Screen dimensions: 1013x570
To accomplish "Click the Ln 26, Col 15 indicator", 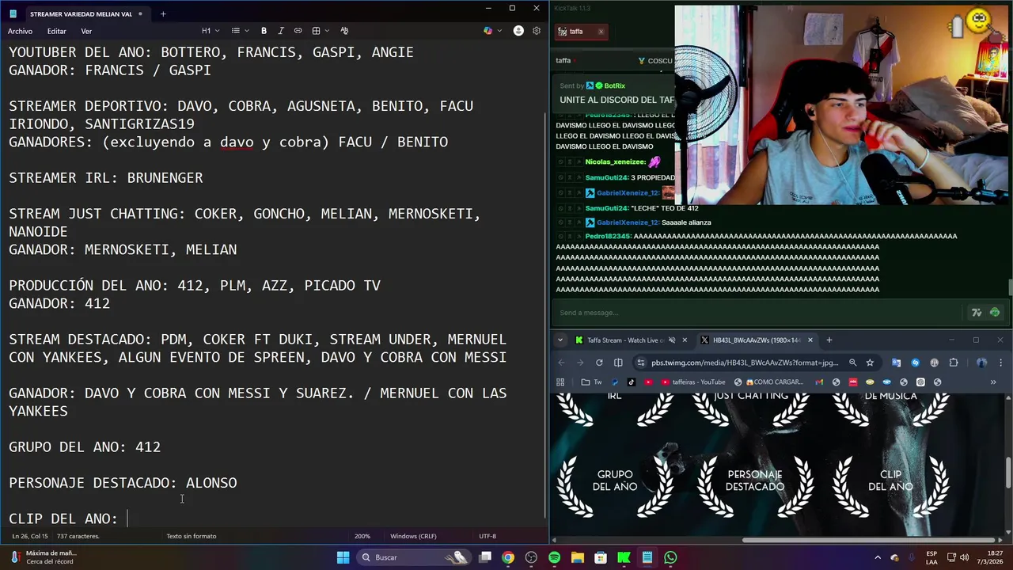I will tap(29, 536).
